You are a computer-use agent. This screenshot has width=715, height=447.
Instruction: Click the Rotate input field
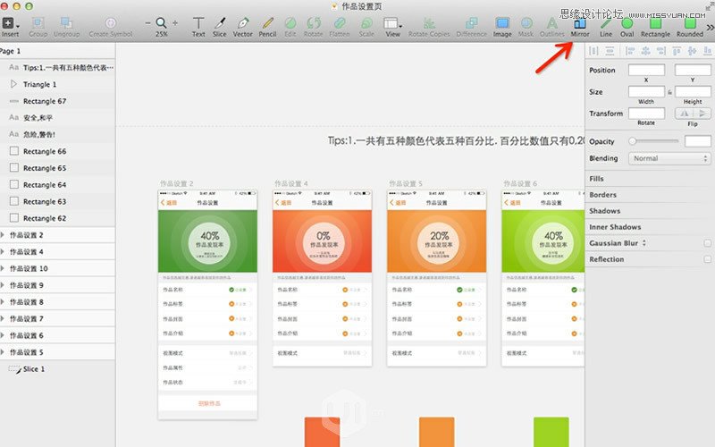tap(646, 114)
